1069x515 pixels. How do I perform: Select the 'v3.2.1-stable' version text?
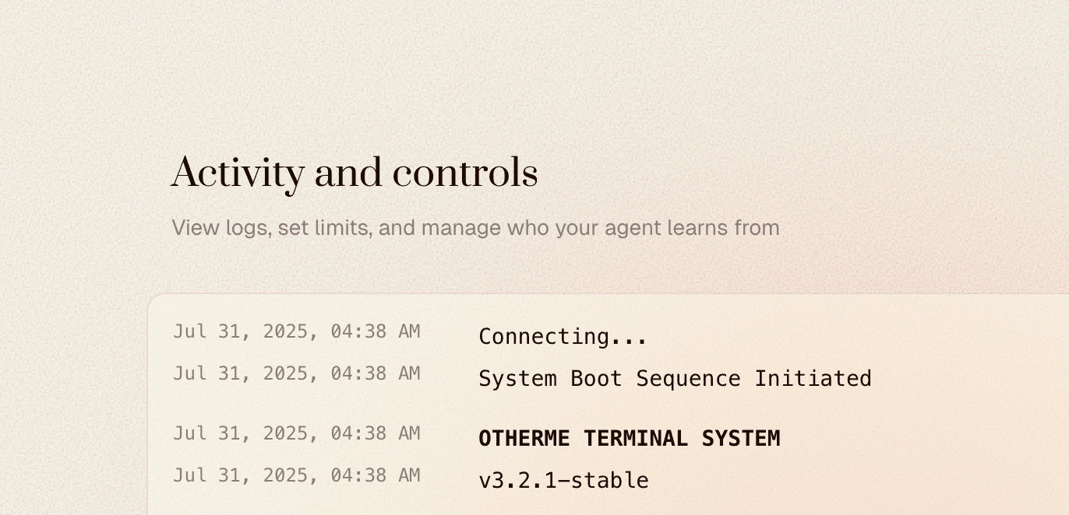[563, 481]
